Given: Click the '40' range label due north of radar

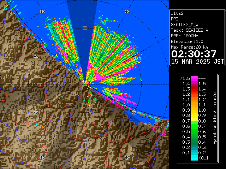Looking at the screenshot, I should tap(85, 28).
